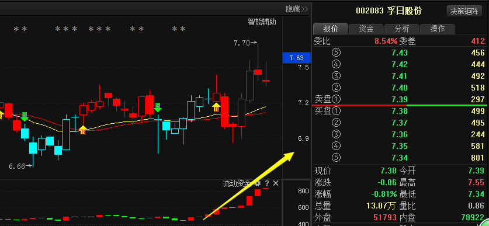The image size is (489, 226).
Task: Open the 操作 tab
Action: (x=437, y=29)
